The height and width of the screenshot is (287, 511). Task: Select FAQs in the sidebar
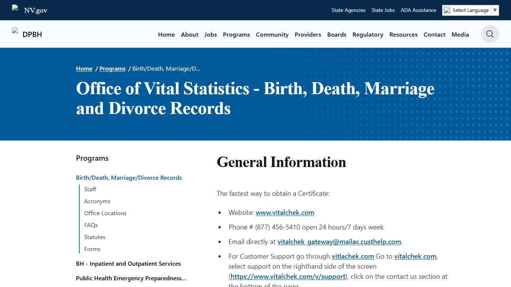coord(91,225)
